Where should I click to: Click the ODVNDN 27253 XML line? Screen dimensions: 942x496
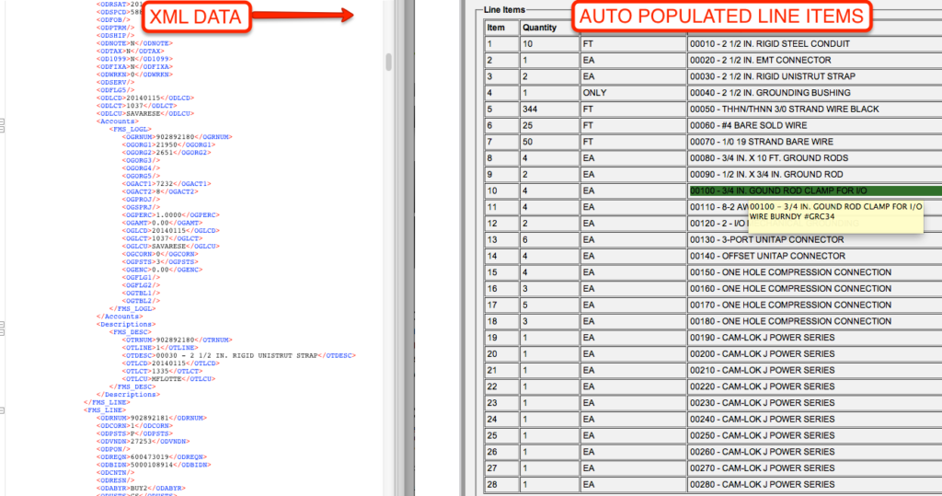tap(143, 442)
